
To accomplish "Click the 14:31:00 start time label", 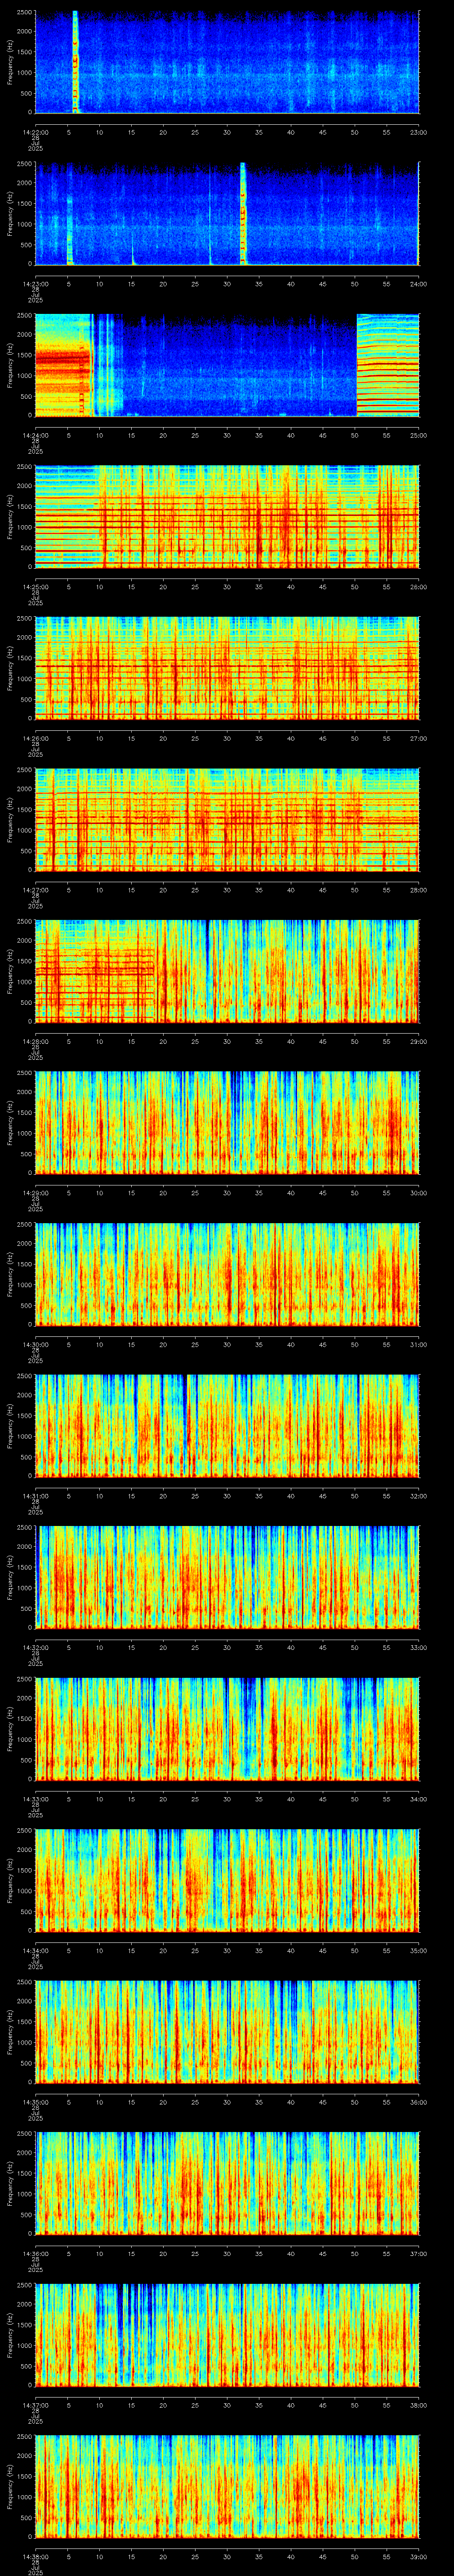I will point(35,1495).
